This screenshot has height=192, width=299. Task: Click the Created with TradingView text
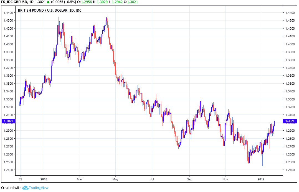[11, 188]
